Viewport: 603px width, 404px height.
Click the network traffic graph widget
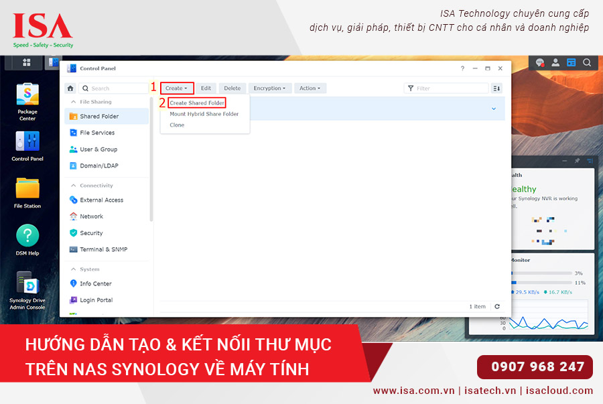549,315
